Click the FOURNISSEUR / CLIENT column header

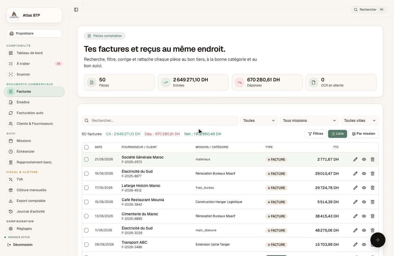coord(139,147)
